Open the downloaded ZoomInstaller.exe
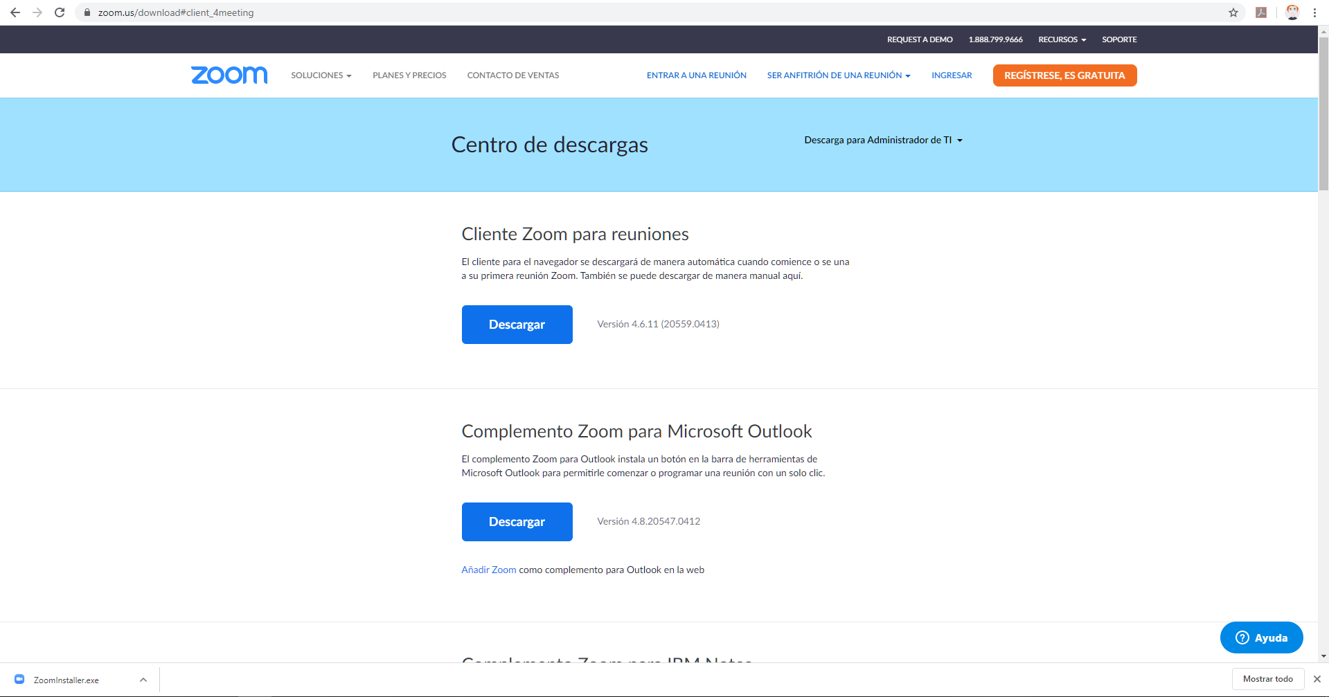The width and height of the screenshot is (1329, 697). [x=66, y=680]
